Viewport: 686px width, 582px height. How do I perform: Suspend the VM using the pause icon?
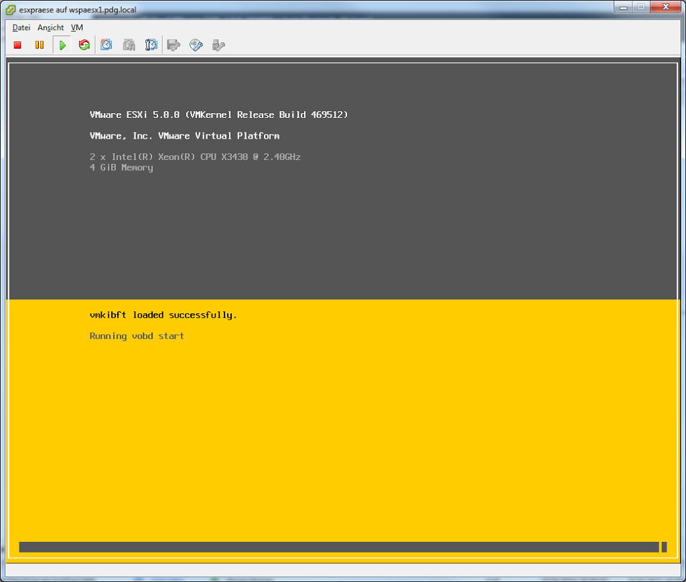click(40, 45)
